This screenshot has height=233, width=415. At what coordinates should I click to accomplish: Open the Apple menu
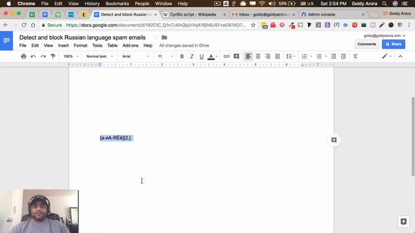[x=8, y=3]
